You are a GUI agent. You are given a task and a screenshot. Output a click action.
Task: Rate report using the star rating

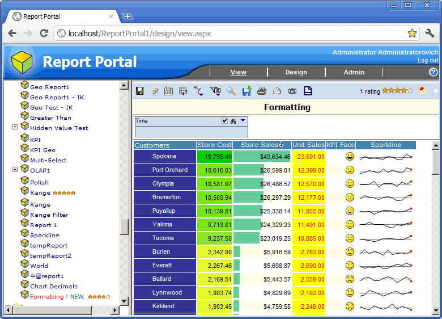click(397, 91)
